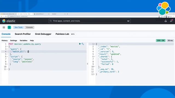Toggle fold marker at editor line 9
Viewport: 175px width, 98px height.
coord(7,64)
